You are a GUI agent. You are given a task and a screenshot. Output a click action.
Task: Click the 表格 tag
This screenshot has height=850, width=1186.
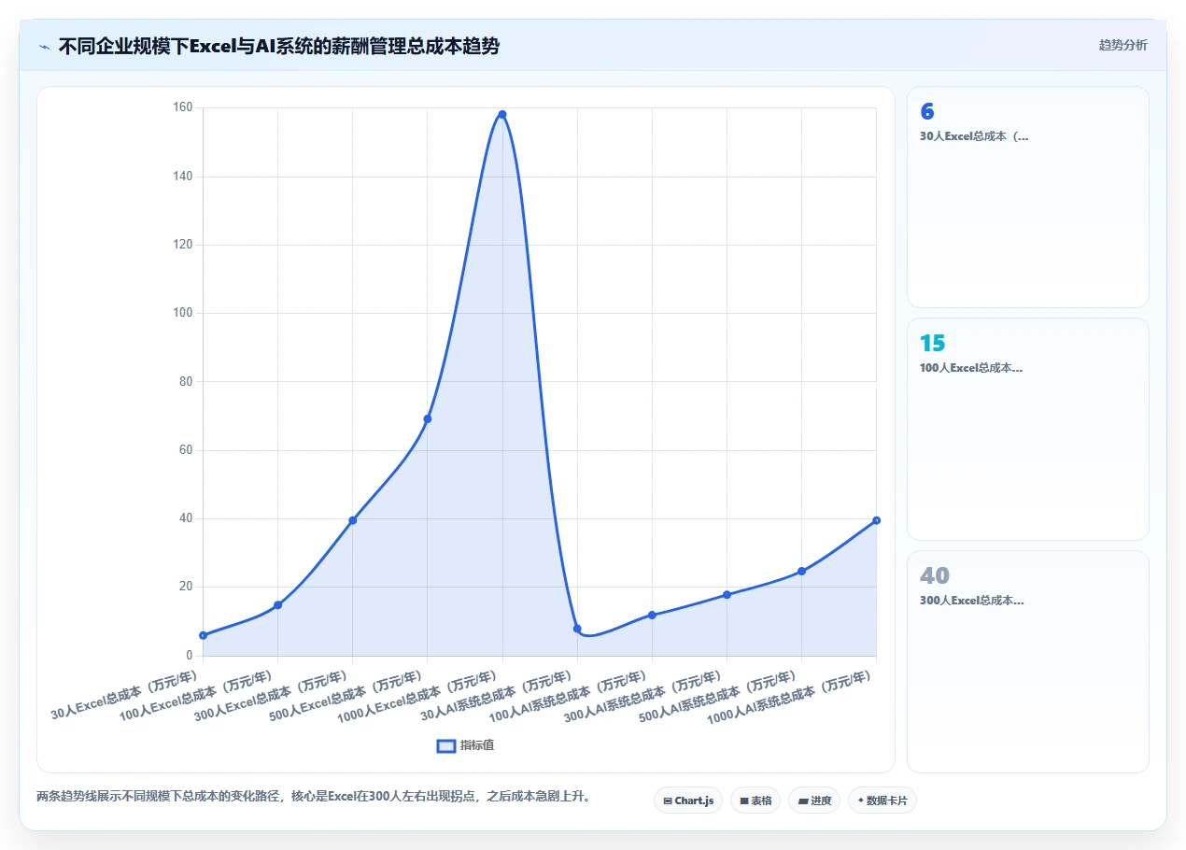[x=755, y=800]
